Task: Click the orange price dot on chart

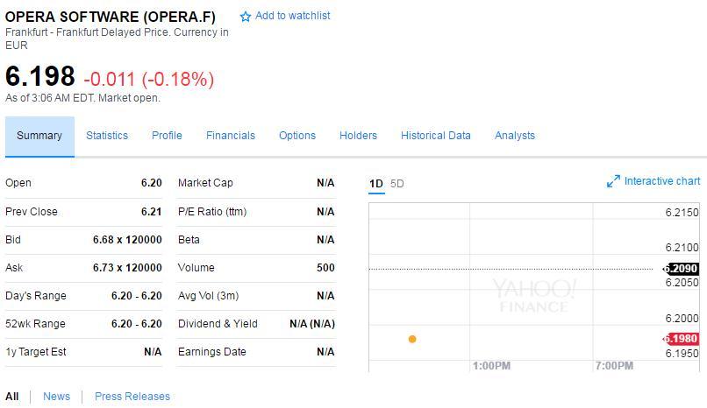Action: point(412,339)
